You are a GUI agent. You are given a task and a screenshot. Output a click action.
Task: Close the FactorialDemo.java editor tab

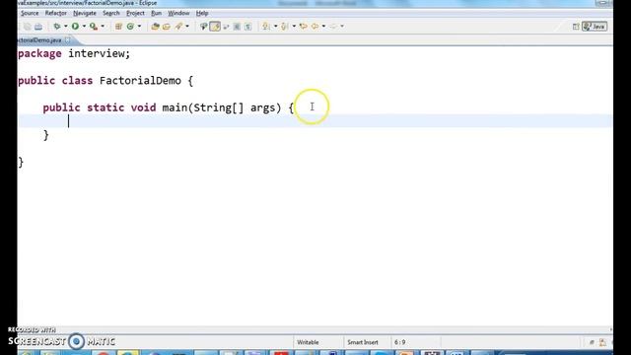click(68, 39)
